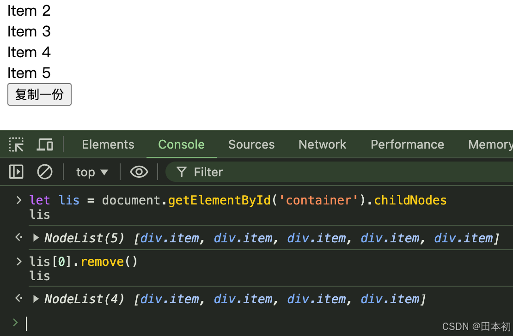
Task: Click the last div.item in NodeList(4)
Action: point(390,299)
